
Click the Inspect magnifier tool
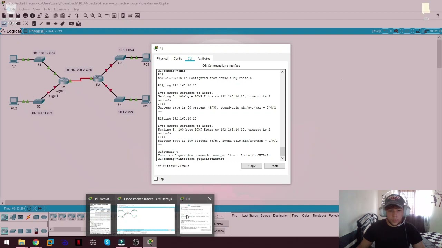coord(11,24)
